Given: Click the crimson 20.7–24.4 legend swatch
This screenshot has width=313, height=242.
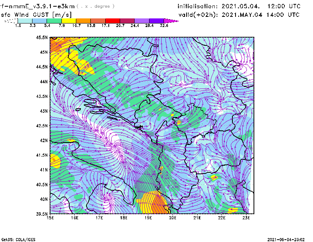Looking at the screenshot, I should [x=127, y=21].
